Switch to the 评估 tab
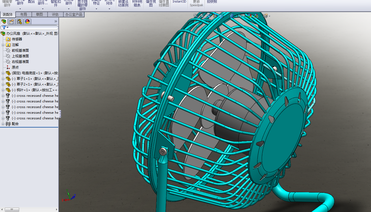The height and width of the screenshot is (212, 371). (x=55, y=14)
